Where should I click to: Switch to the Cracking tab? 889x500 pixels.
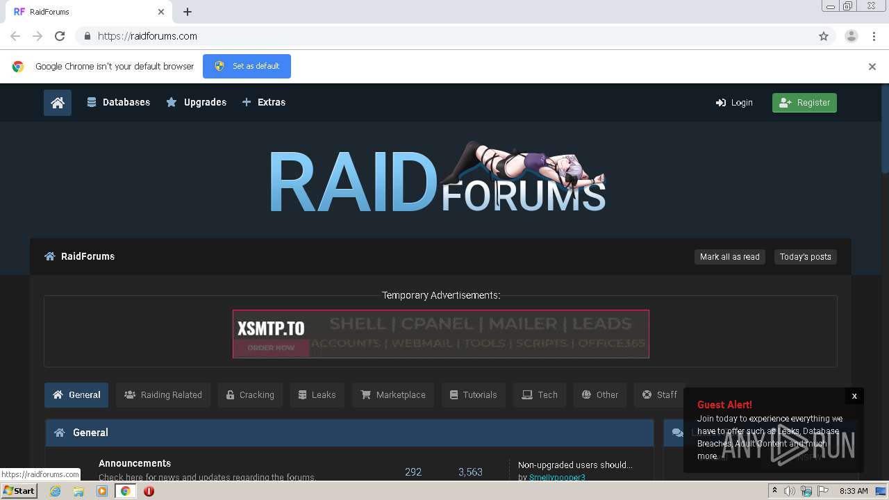point(250,394)
